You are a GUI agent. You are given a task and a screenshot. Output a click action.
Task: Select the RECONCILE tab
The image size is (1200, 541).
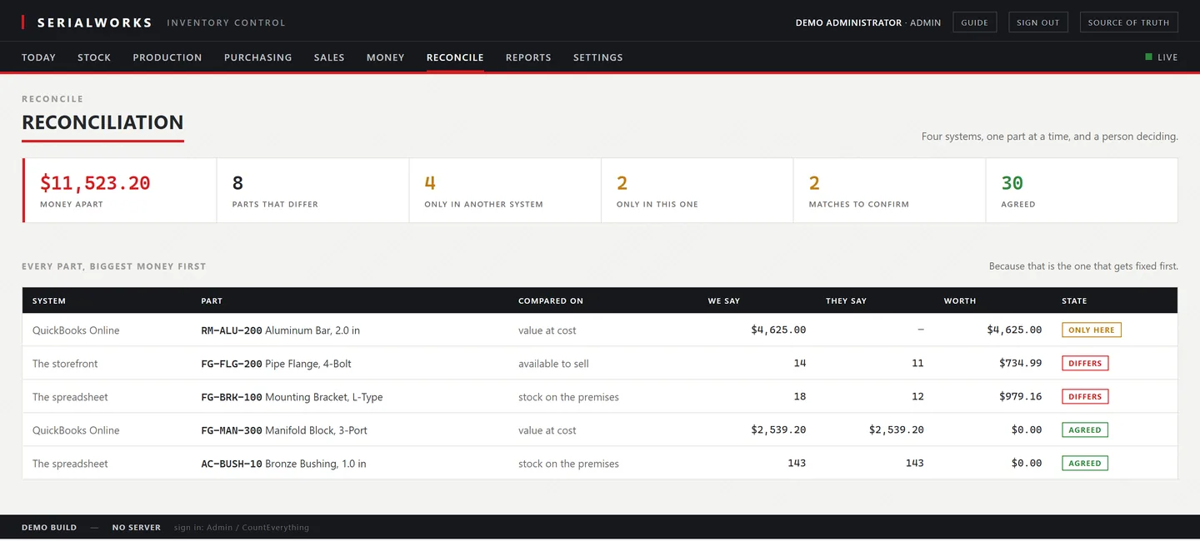[x=455, y=57]
